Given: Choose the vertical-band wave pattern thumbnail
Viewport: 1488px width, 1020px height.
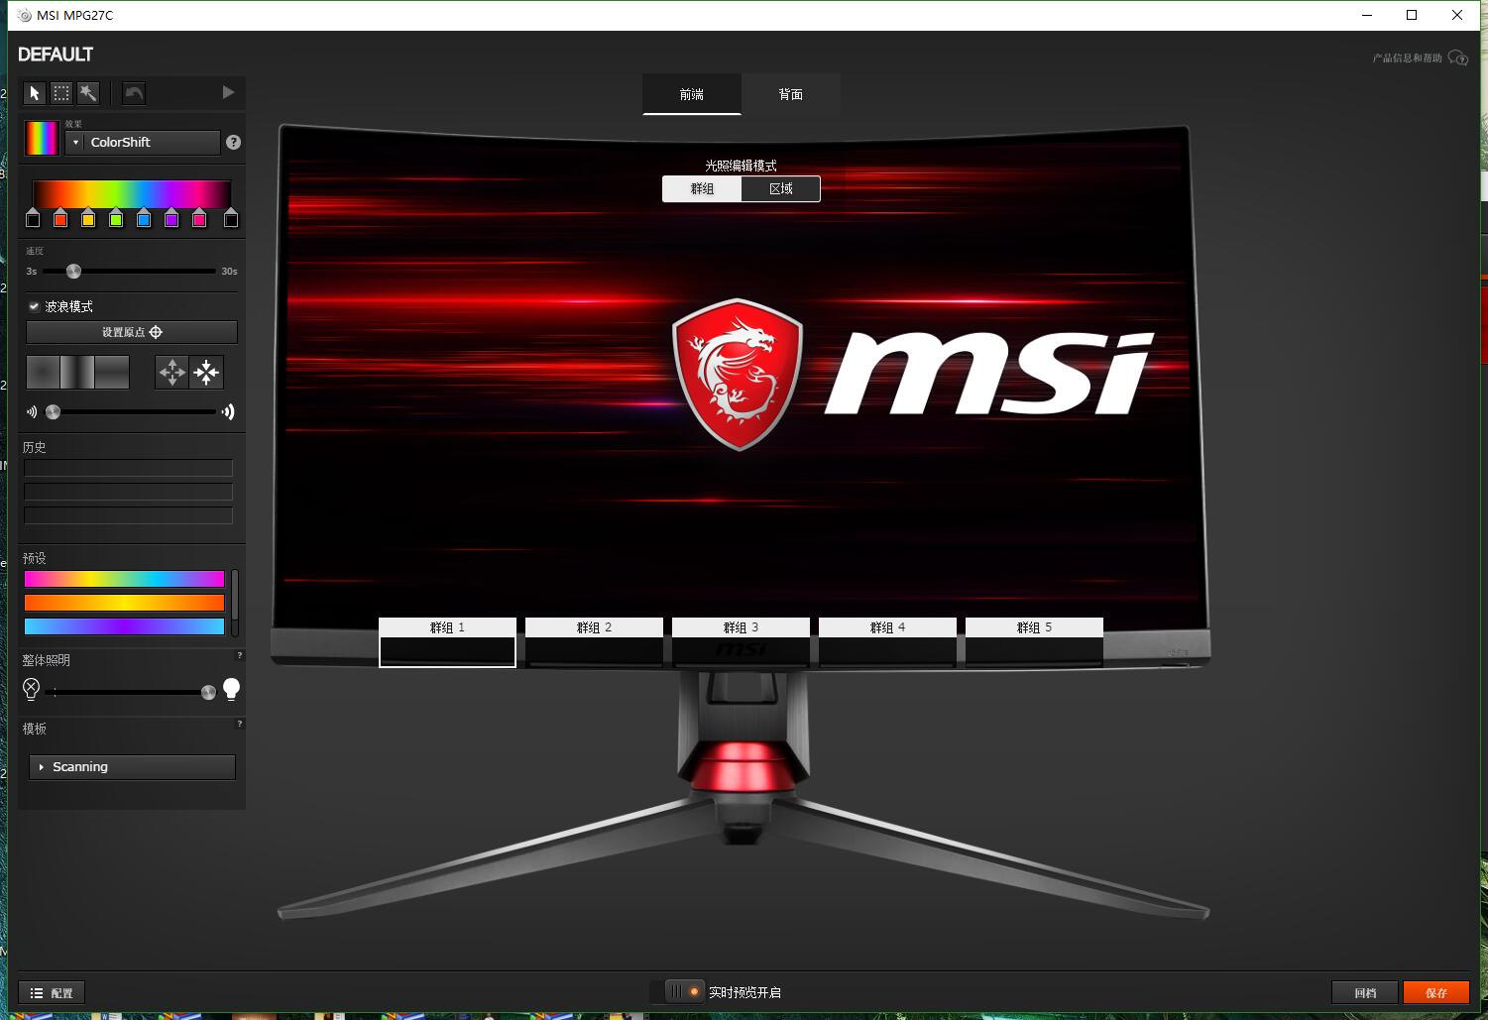Looking at the screenshot, I should coord(77,372).
